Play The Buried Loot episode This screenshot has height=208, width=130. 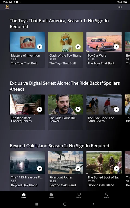click(x=116, y=169)
